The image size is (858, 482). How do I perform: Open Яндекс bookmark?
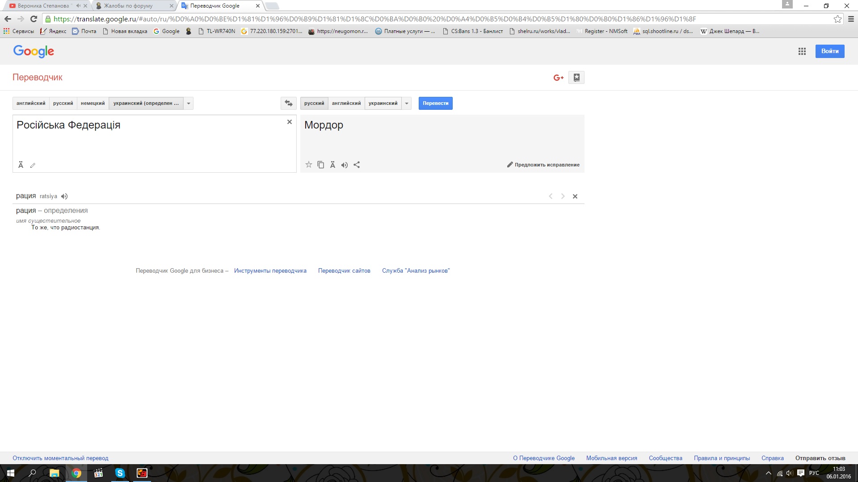pyautogui.click(x=53, y=31)
